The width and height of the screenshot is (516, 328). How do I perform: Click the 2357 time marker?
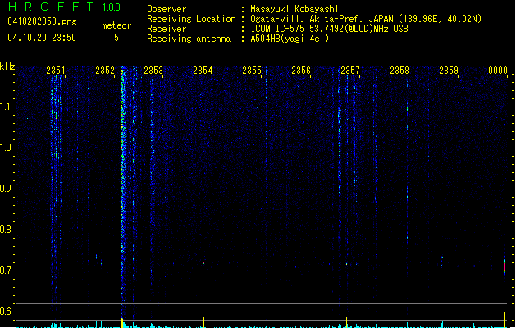pyautogui.click(x=350, y=70)
